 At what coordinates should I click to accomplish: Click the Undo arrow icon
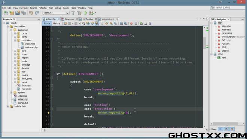coord(31,13)
